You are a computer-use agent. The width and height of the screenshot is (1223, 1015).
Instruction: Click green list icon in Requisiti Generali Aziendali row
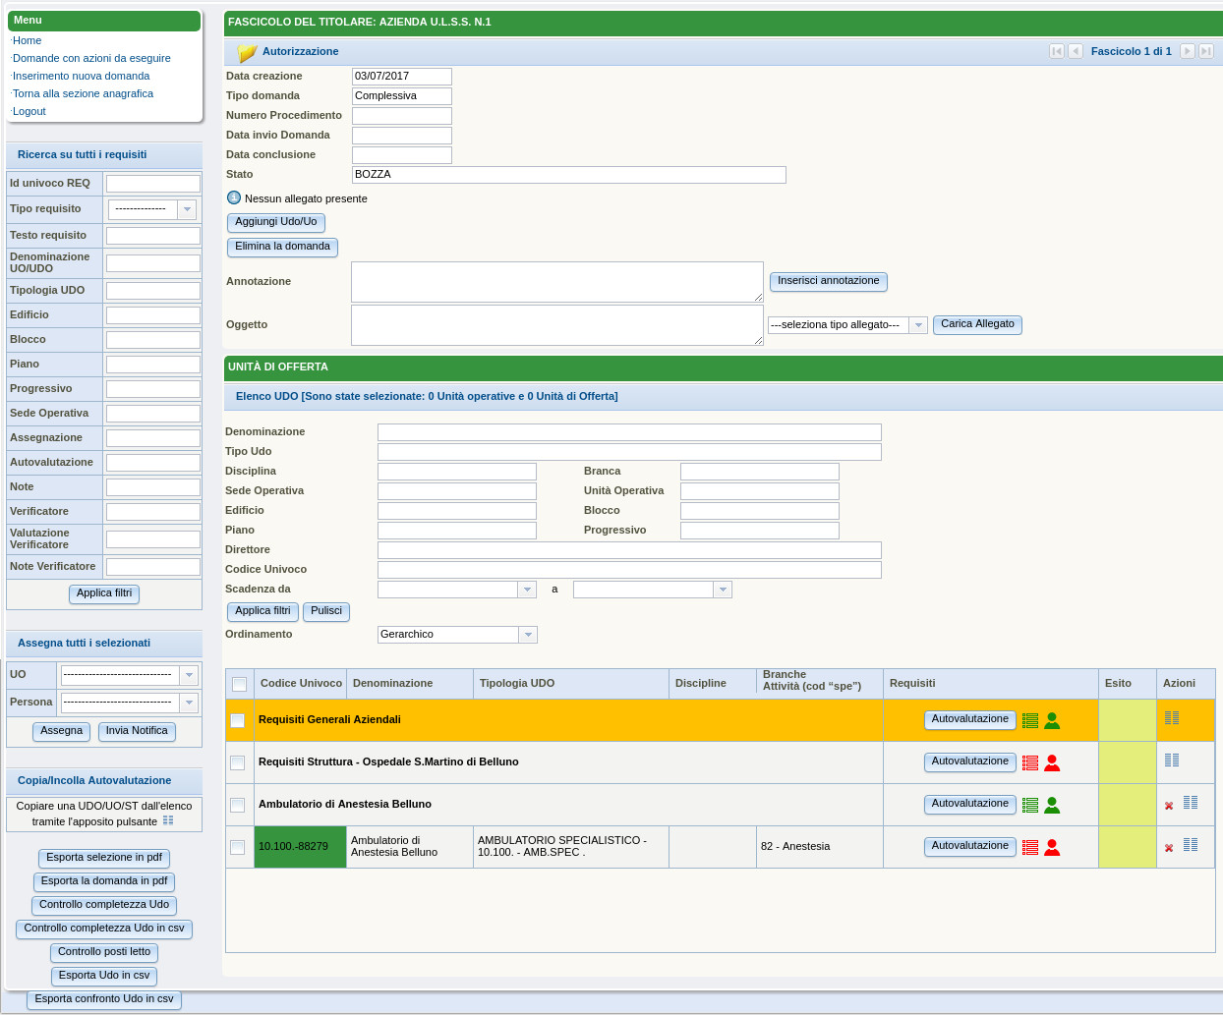click(x=1030, y=720)
